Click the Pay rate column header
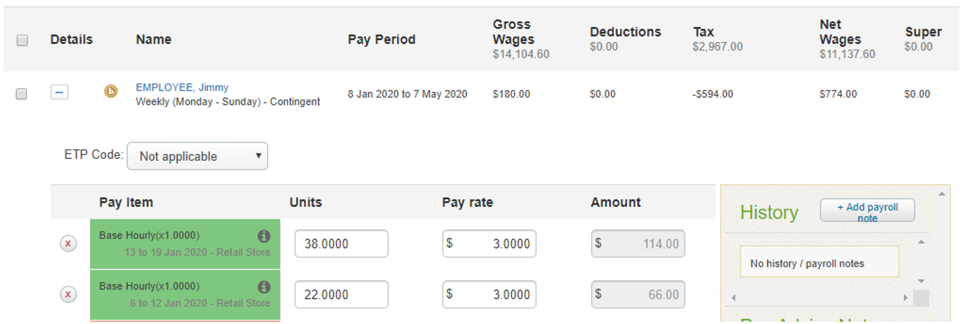The image size is (964, 324). click(x=467, y=202)
